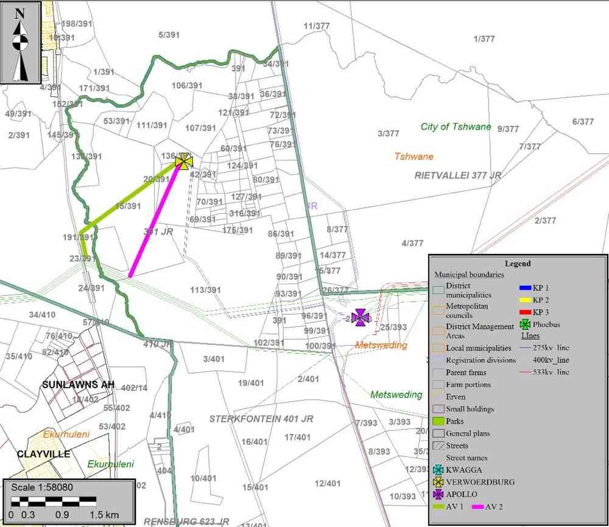Select the blue KP 1 swatch

click(x=525, y=288)
